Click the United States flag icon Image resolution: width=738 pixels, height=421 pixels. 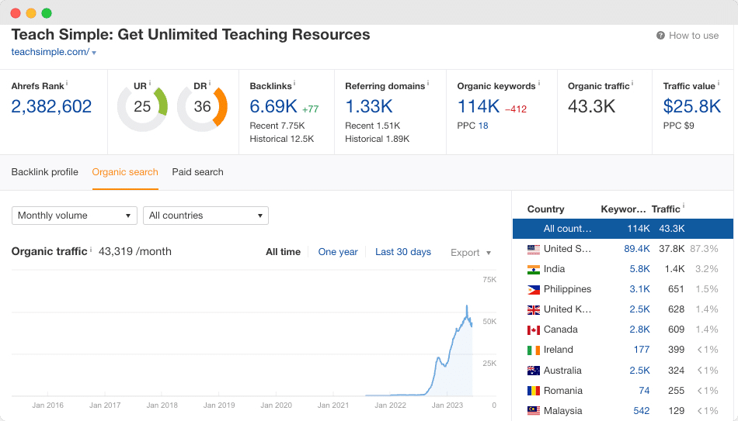[533, 249]
